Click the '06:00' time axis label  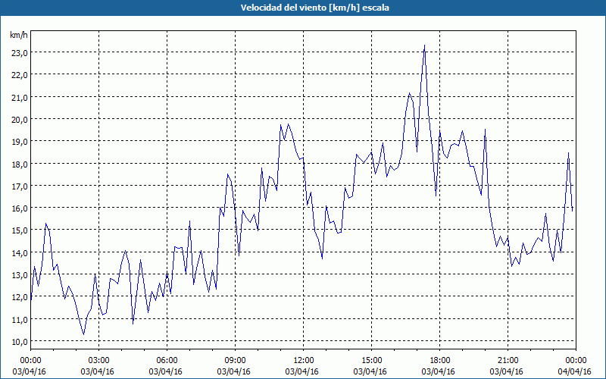point(167,361)
